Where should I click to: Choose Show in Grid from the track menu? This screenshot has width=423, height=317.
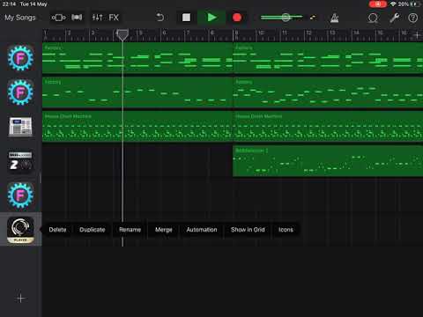[248, 230]
